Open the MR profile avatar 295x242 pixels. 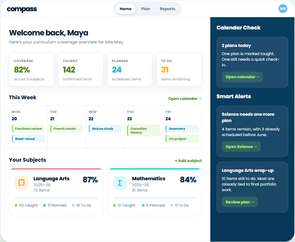point(283,9)
